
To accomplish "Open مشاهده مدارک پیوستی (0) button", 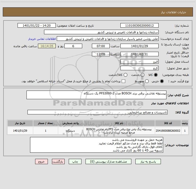I will tap(108, 162).
